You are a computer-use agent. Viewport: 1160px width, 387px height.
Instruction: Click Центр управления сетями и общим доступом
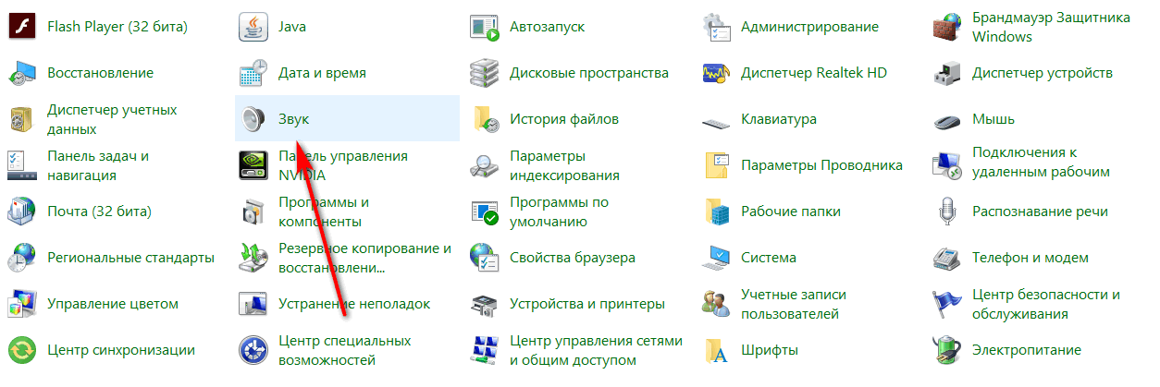[x=596, y=350]
